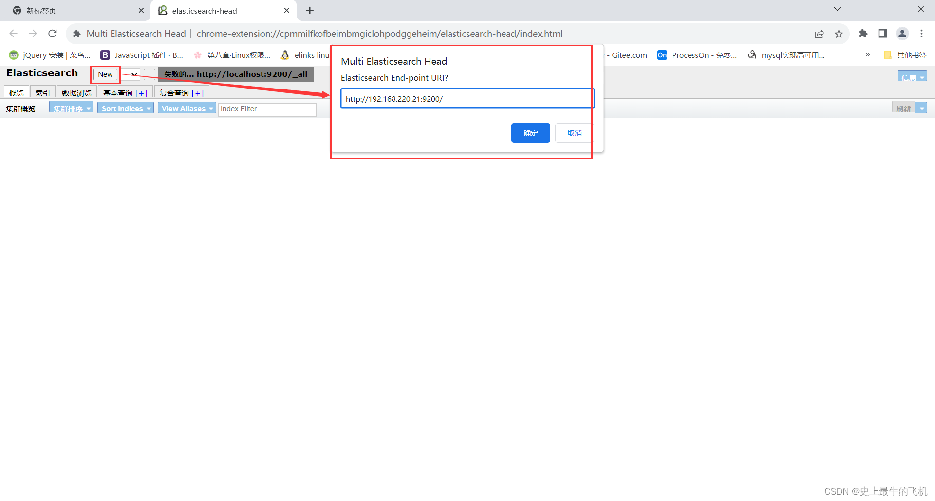Switch to the 概览 tab
The height and width of the screenshot is (501, 935).
pyautogui.click(x=17, y=92)
